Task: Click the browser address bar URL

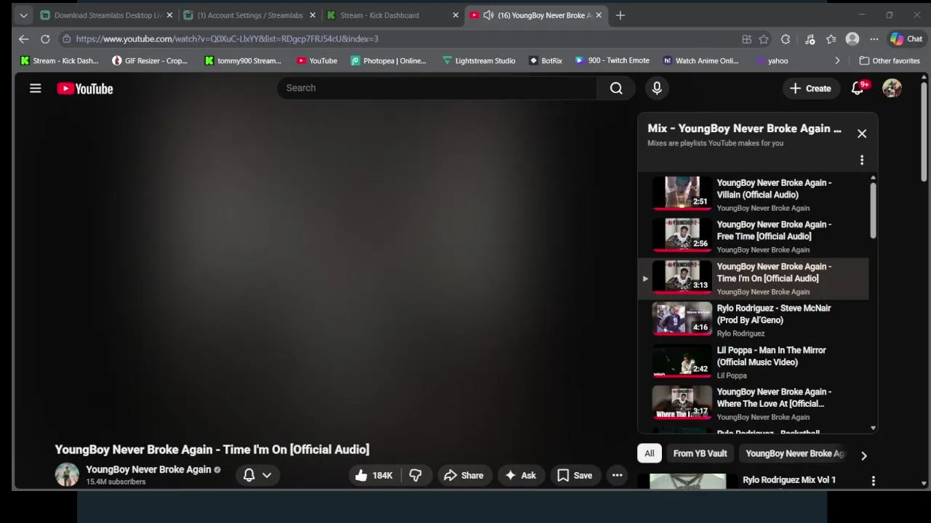Action: (227, 39)
